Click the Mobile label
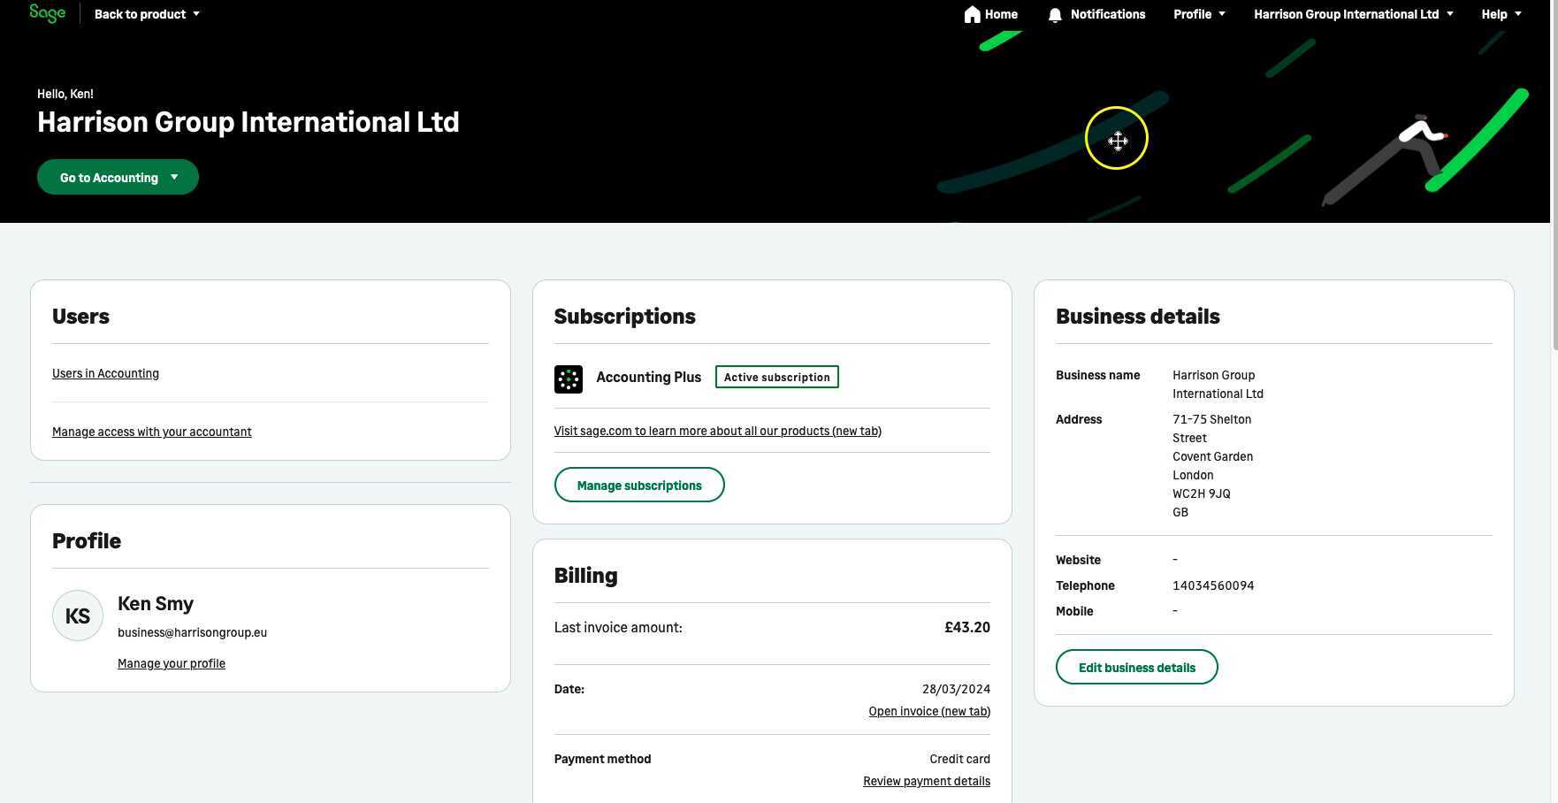This screenshot has height=803, width=1558. (x=1074, y=611)
